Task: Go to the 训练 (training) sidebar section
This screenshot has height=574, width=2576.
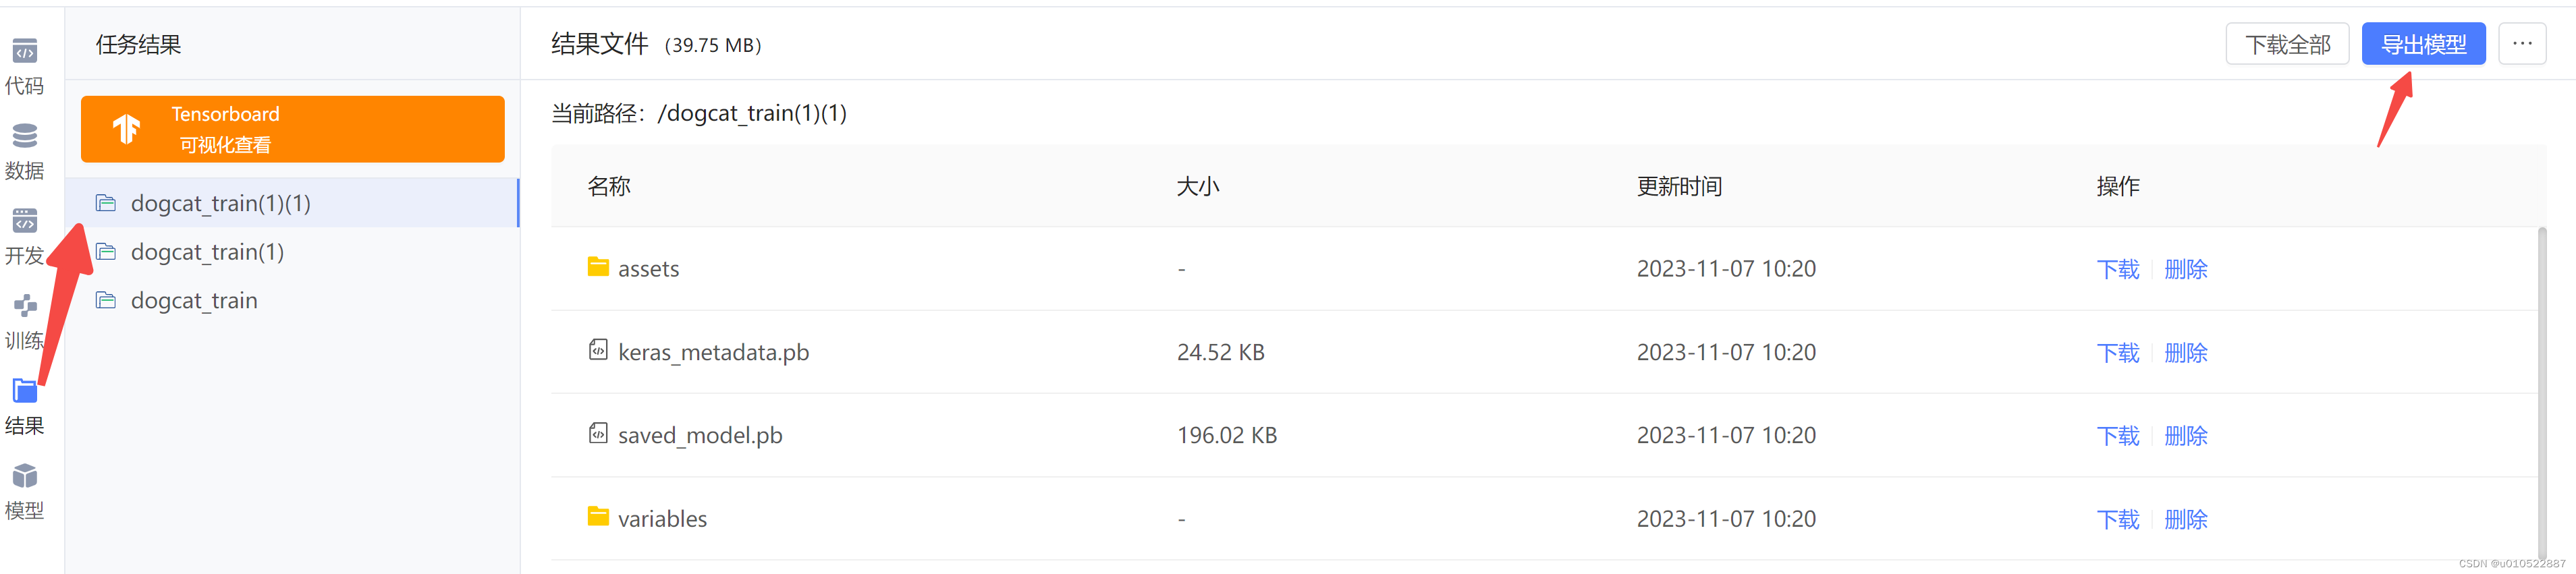Action: 25,306
